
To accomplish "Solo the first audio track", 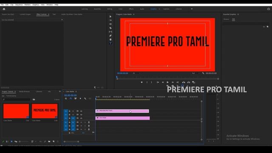I will [x=85, y=122].
